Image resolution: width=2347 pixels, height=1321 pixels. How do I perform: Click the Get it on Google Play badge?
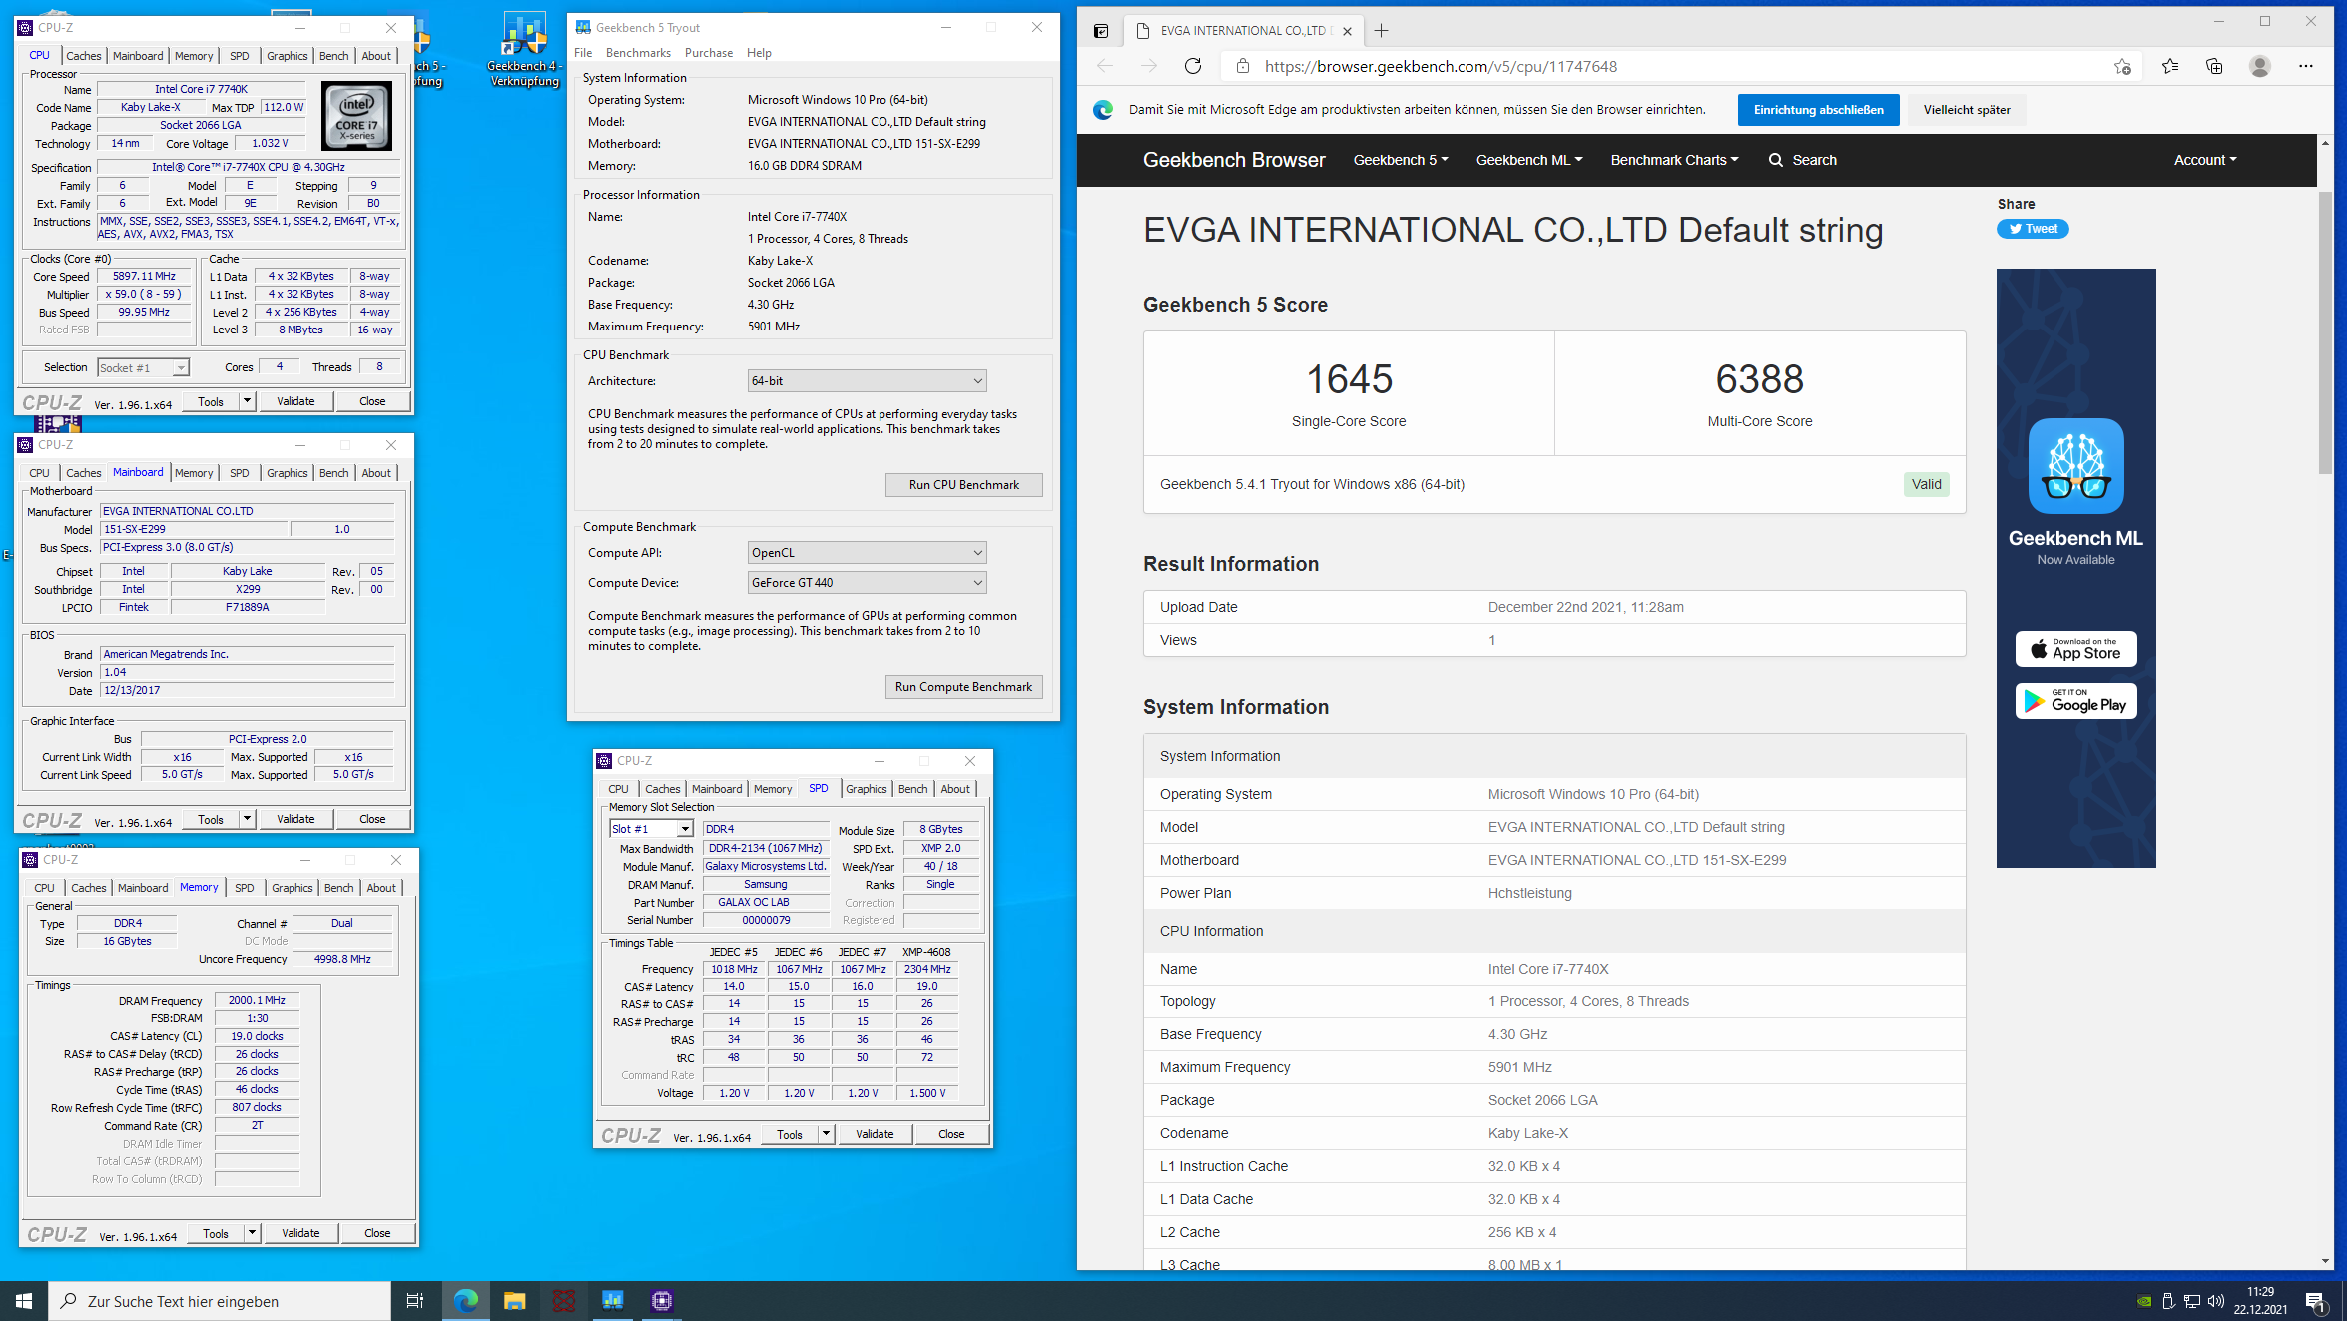[2075, 701]
